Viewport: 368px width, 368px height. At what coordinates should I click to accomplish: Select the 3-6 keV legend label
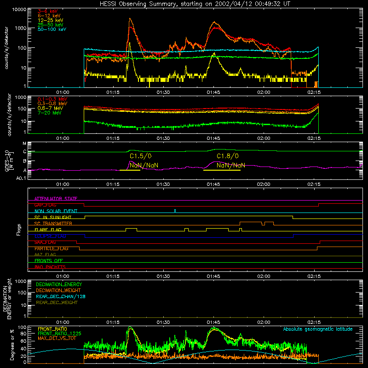click(x=48, y=11)
